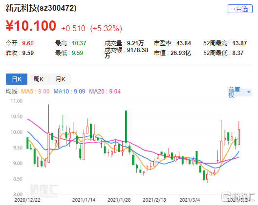The width and height of the screenshot is (258, 205).
Task: Add stock to watchlist with +自选 button
Action: pyautogui.click(x=240, y=9)
